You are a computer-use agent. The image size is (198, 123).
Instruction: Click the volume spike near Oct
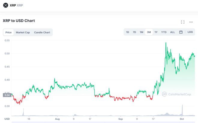click(182, 110)
